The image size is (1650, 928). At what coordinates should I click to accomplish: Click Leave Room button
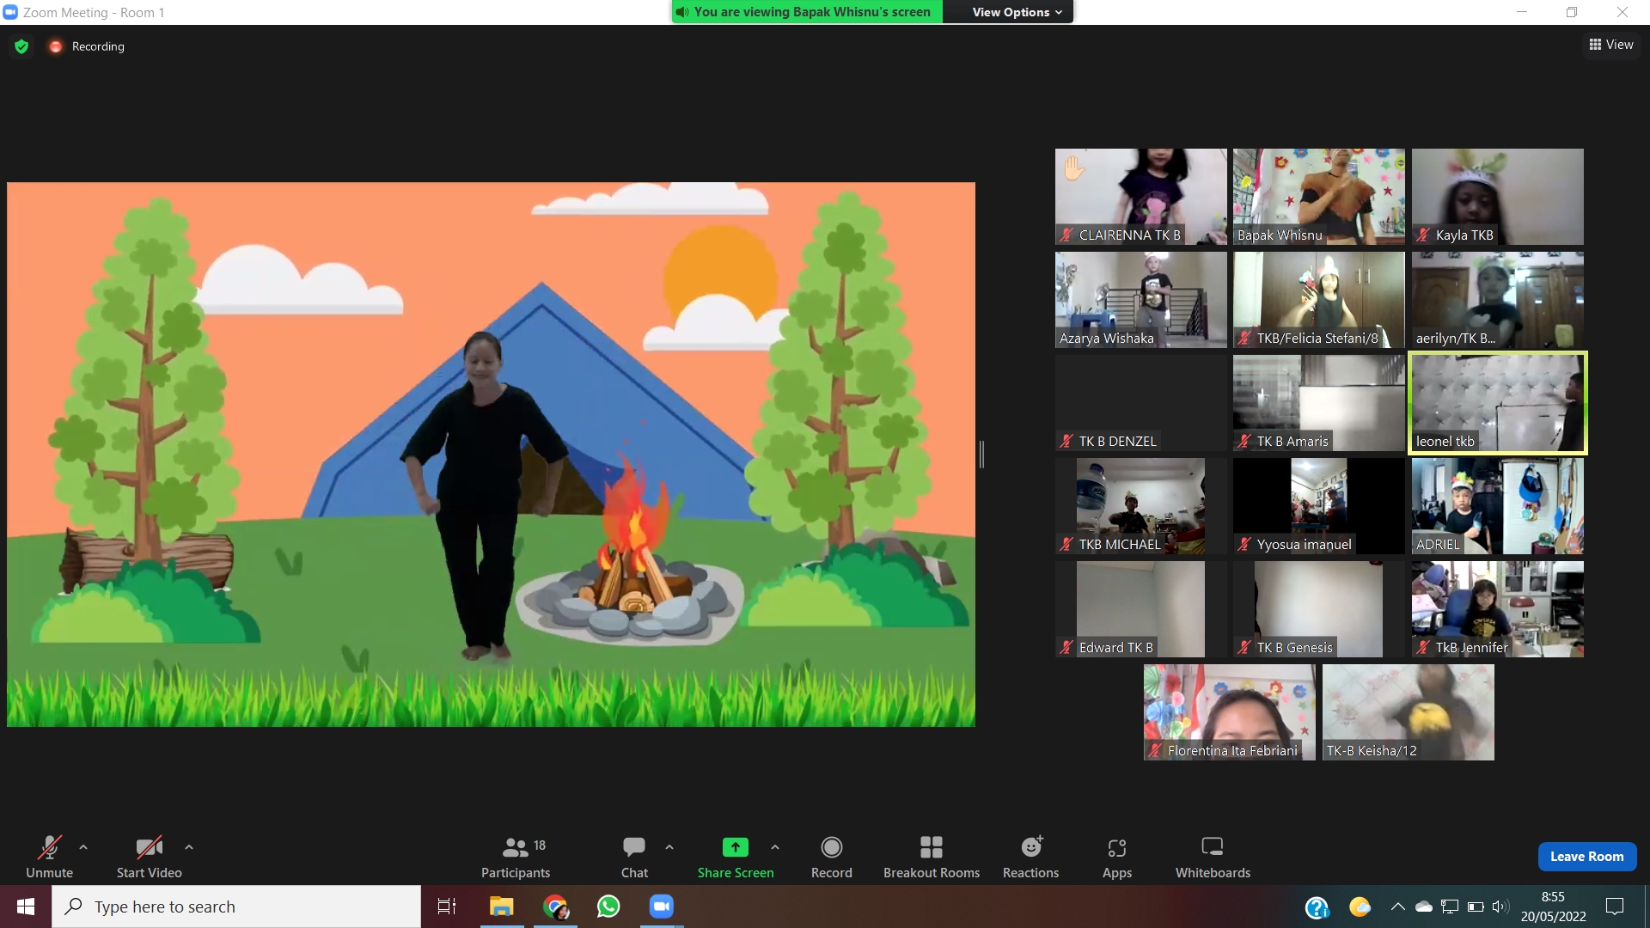(x=1586, y=857)
